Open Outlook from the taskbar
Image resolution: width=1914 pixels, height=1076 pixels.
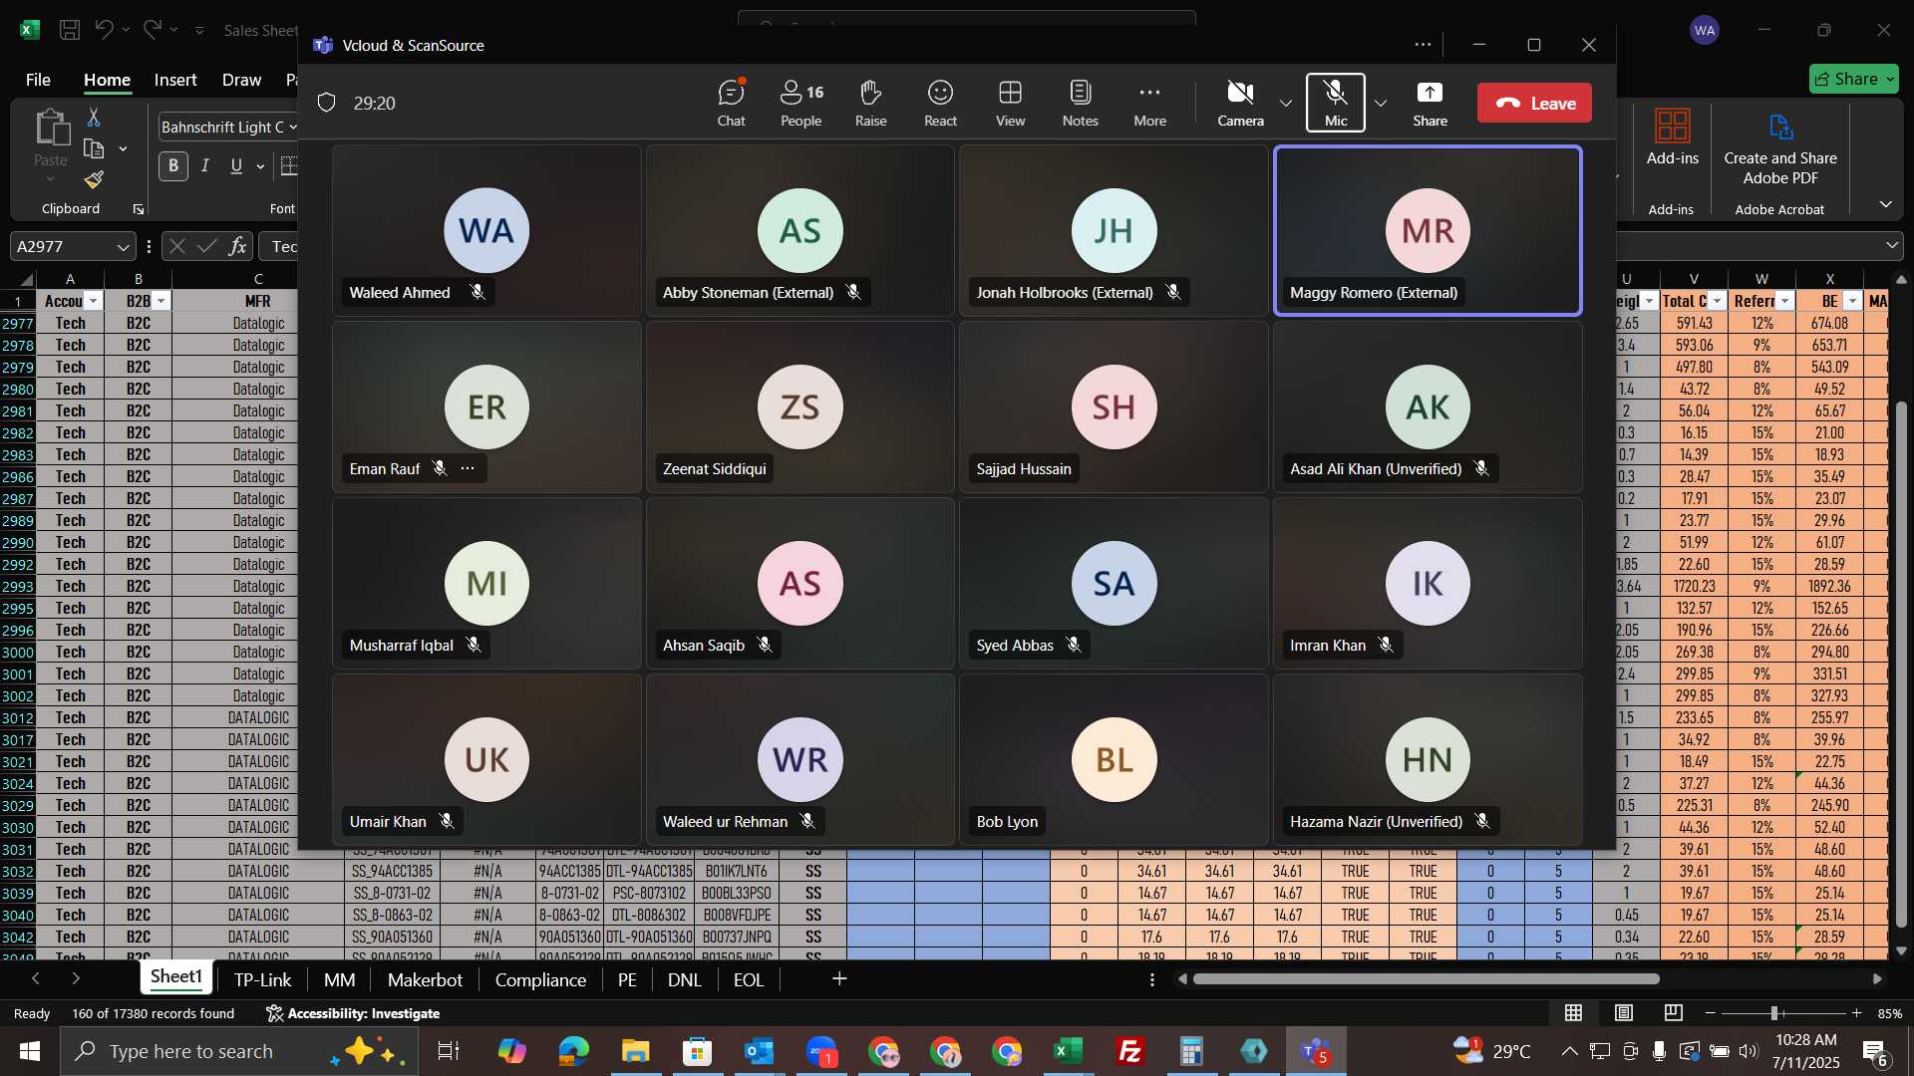click(760, 1051)
